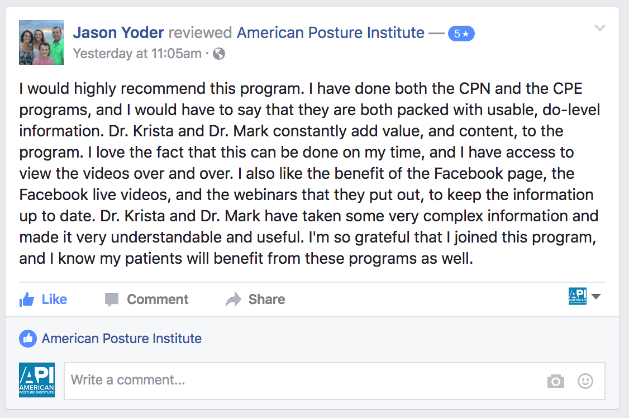Click the 5-star rating badge
Image resolution: width=629 pixels, height=418 pixels.
coord(461,34)
